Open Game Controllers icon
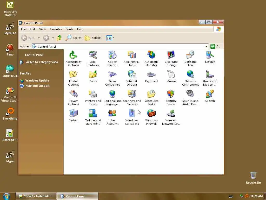The image size is (266, 200). click(x=112, y=78)
